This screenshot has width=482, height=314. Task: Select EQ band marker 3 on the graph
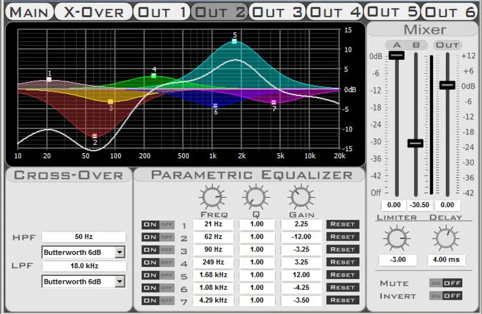109,101
